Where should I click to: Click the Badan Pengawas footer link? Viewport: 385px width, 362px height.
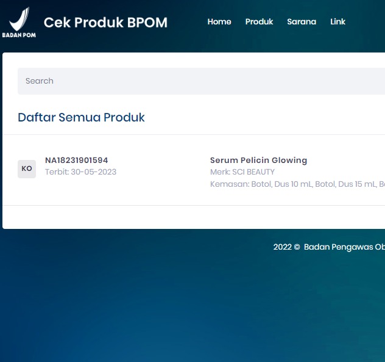(x=344, y=247)
